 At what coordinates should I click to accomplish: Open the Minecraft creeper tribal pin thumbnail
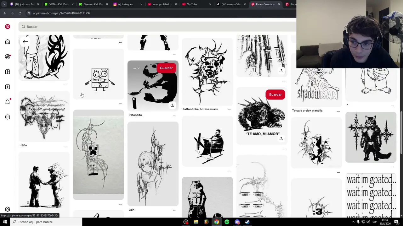[99, 155]
